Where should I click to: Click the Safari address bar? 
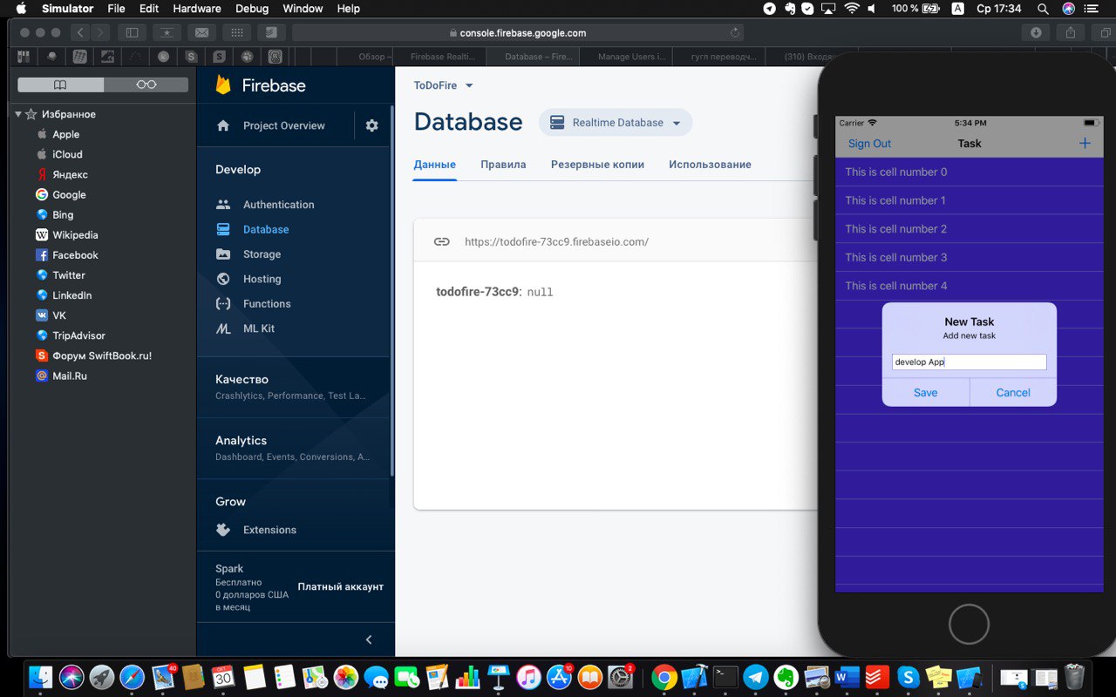(x=520, y=33)
